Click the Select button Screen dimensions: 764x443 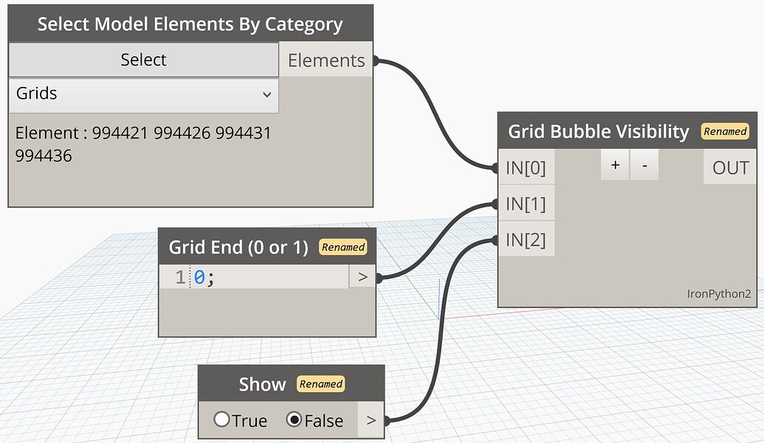[x=143, y=60]
